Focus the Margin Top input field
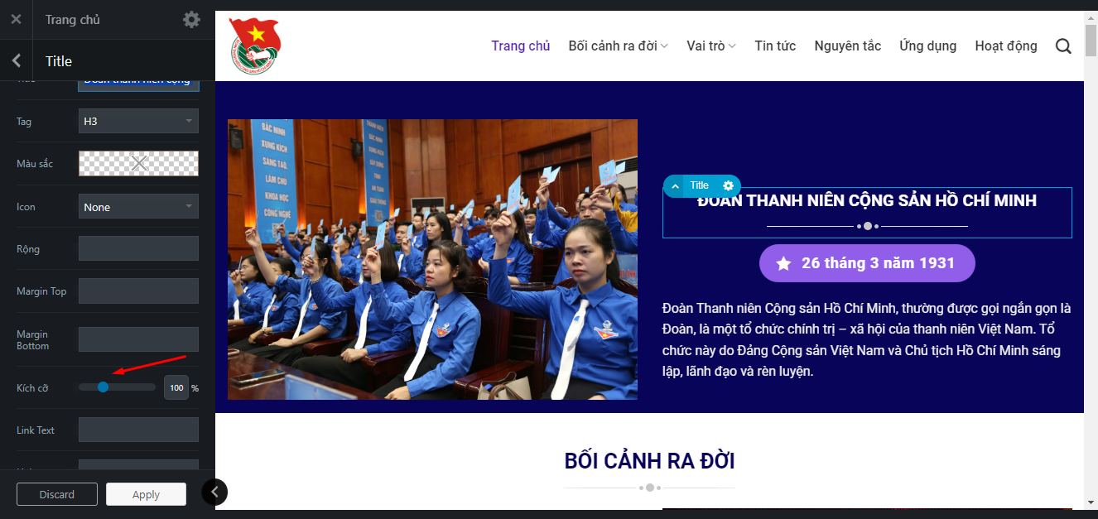Viewport: 1098px width, 519px height. click(138, 291)
